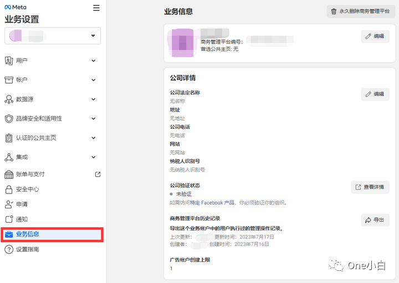Click the 导出 export button
Image resolution: width=399 pixels, height=283 pixels.
[375, 220]
